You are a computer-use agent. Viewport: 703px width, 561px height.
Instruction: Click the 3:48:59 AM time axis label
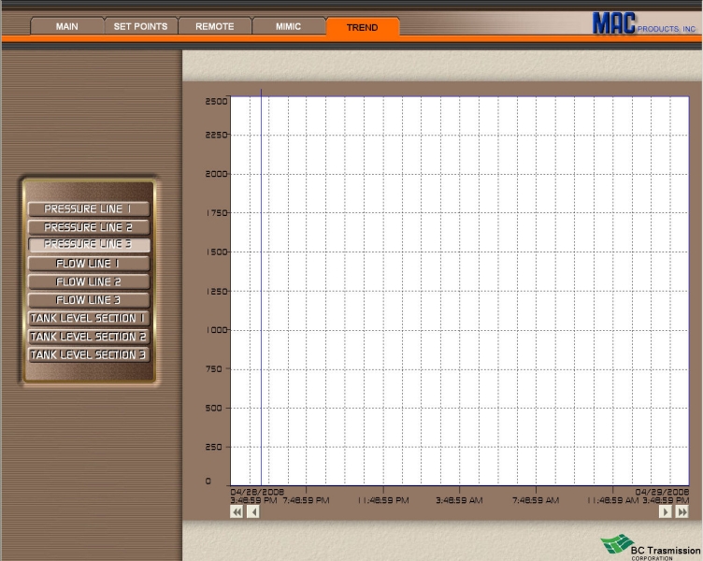pyautogui.click(x=459, y=500)
